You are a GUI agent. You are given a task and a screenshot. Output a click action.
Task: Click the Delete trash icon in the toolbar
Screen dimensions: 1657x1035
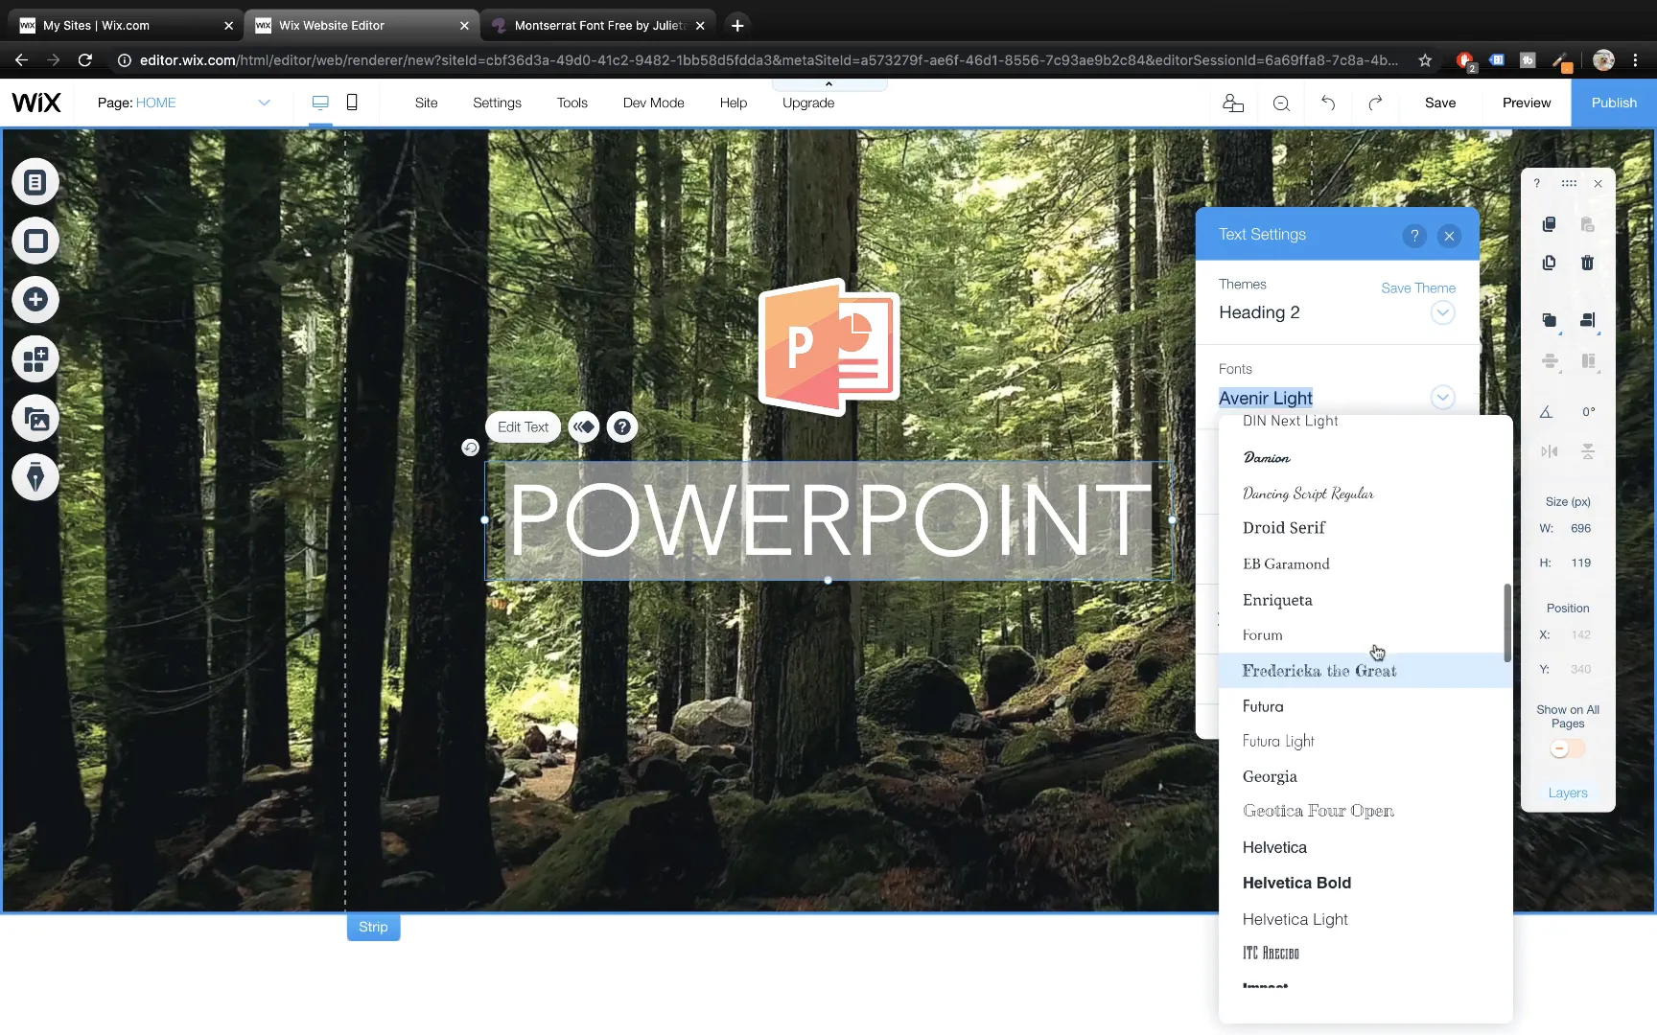click(1588, 263)
